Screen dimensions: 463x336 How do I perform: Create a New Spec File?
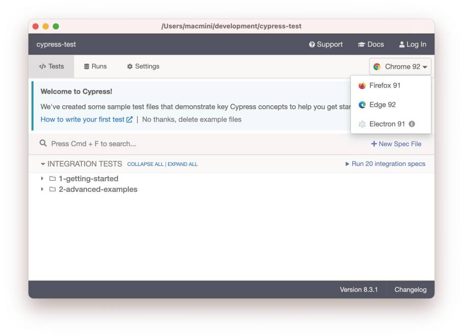pos(396,144)
